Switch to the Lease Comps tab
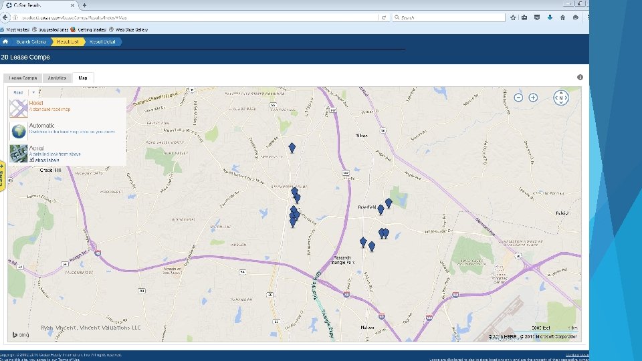Image resolution: width=642 pixels, height=361 pixels. point(23,78)
